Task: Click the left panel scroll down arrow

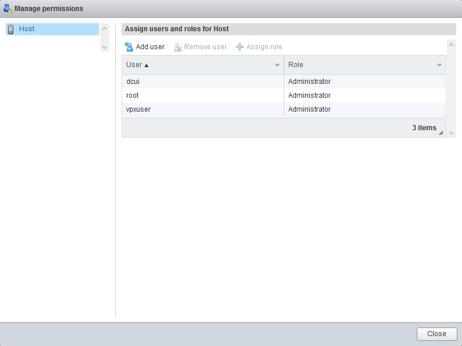Action: [x=104, y=47]
